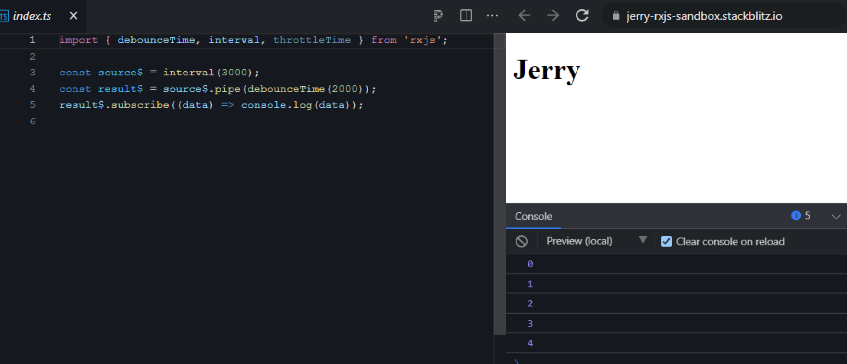Open the editor more actions ellipsis menu
This screenshot has height=364, width=847.
coord(492,16)
